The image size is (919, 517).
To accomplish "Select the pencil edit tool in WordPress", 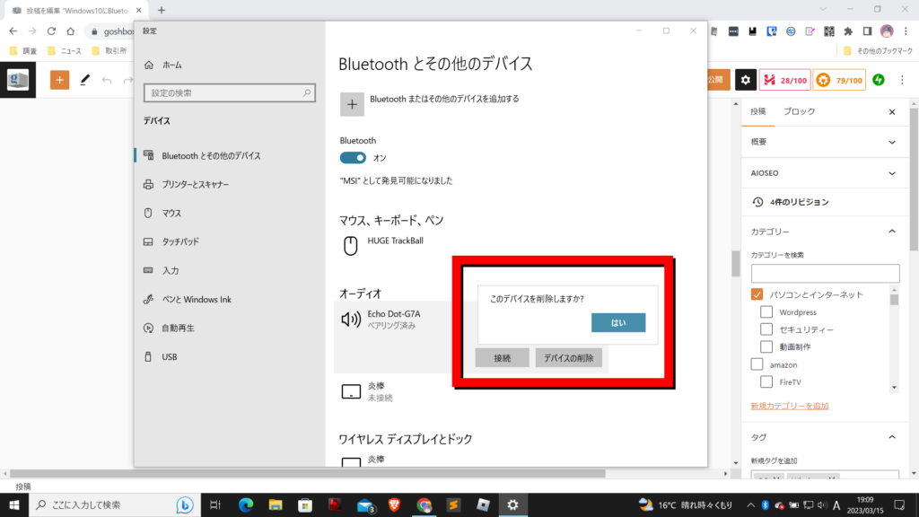I will click(x=85, y=80).
